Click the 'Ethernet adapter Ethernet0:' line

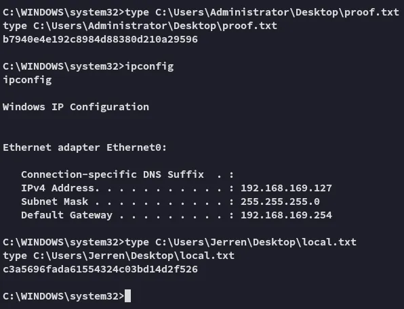(85, 147)
